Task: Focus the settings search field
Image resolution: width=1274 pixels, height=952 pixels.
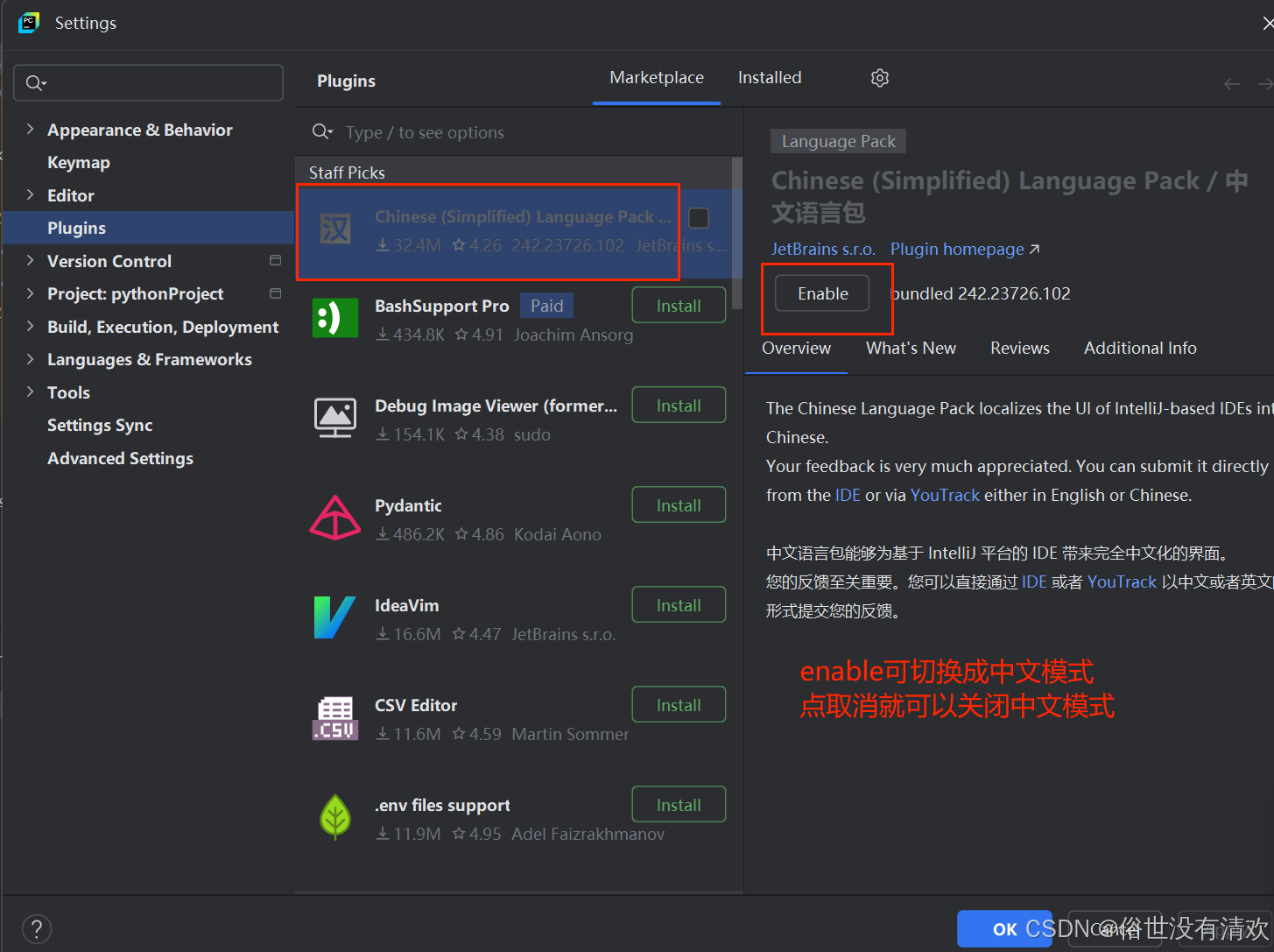Action: point(148,83)
